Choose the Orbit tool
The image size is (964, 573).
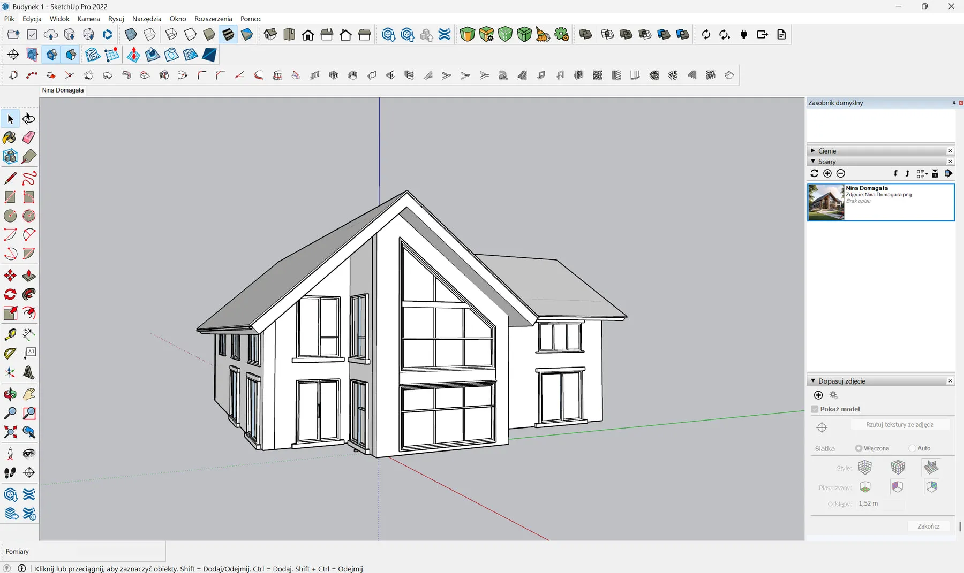click(10, 395)
